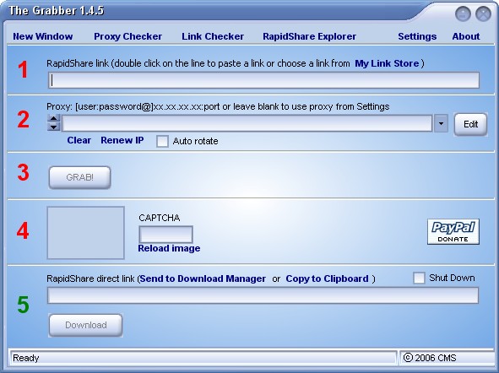Expand the proxy list dropdown arrow
This screenshot has height=373, width=499.
pos(441,123)
